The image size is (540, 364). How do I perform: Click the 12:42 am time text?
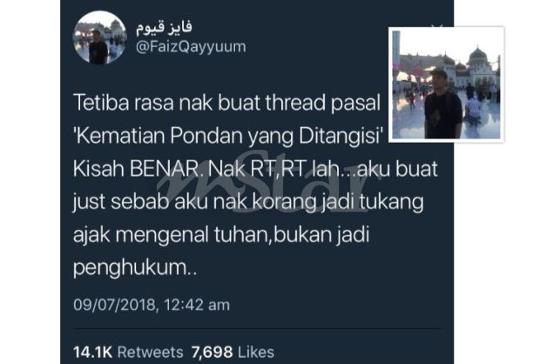(x=197, y=305)
